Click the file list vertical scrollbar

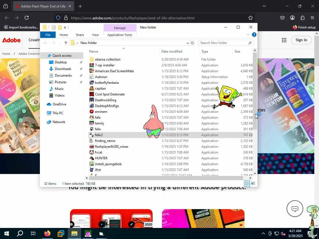(x=255, y=91)
